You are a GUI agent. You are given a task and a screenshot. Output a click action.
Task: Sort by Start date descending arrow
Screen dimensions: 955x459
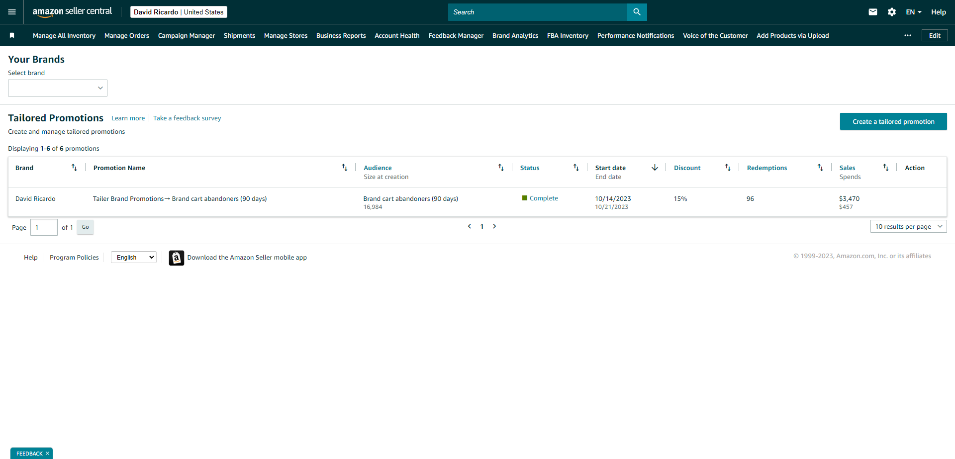pyautogui.click(x=655, y=168)
